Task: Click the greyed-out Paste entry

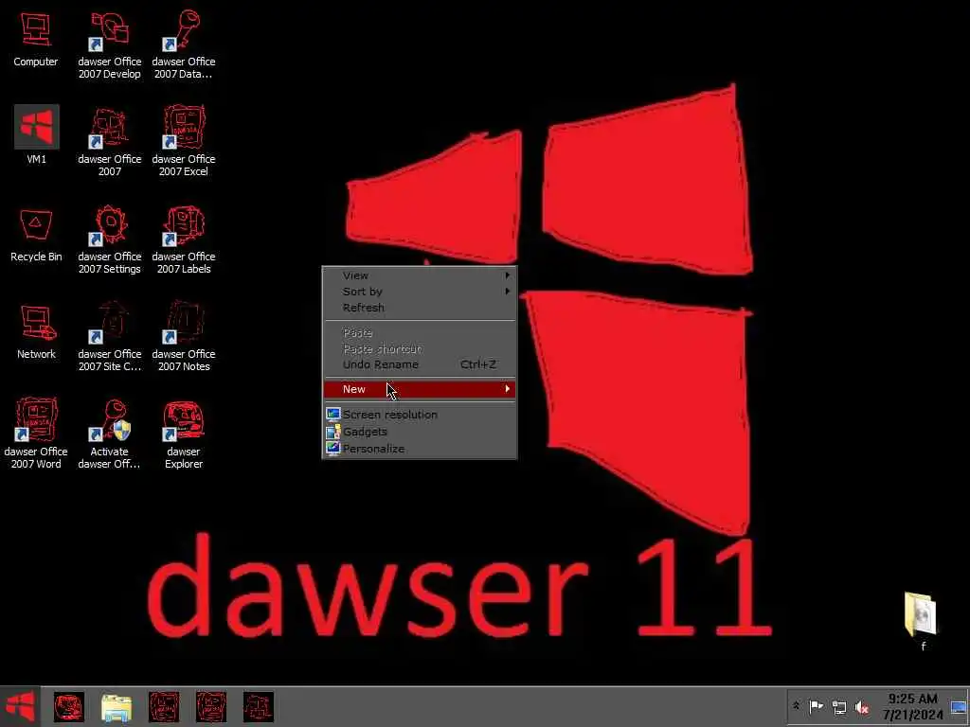Action: tap(420, 332)
